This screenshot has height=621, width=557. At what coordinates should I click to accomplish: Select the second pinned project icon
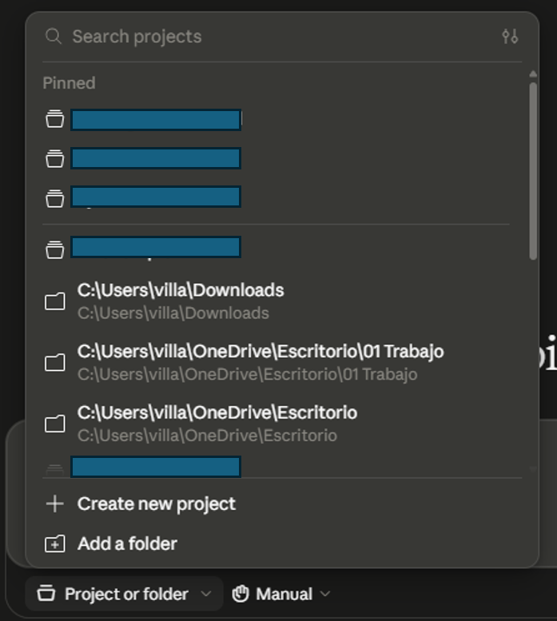(54, 158)
